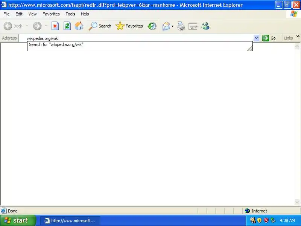Screen dimensions: 301x226
Task: Click inside the Address bar text field
Action: pyautogui.click(x=136, y=38)
